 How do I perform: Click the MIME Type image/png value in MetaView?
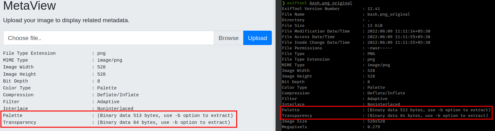(x=110, y=60)
